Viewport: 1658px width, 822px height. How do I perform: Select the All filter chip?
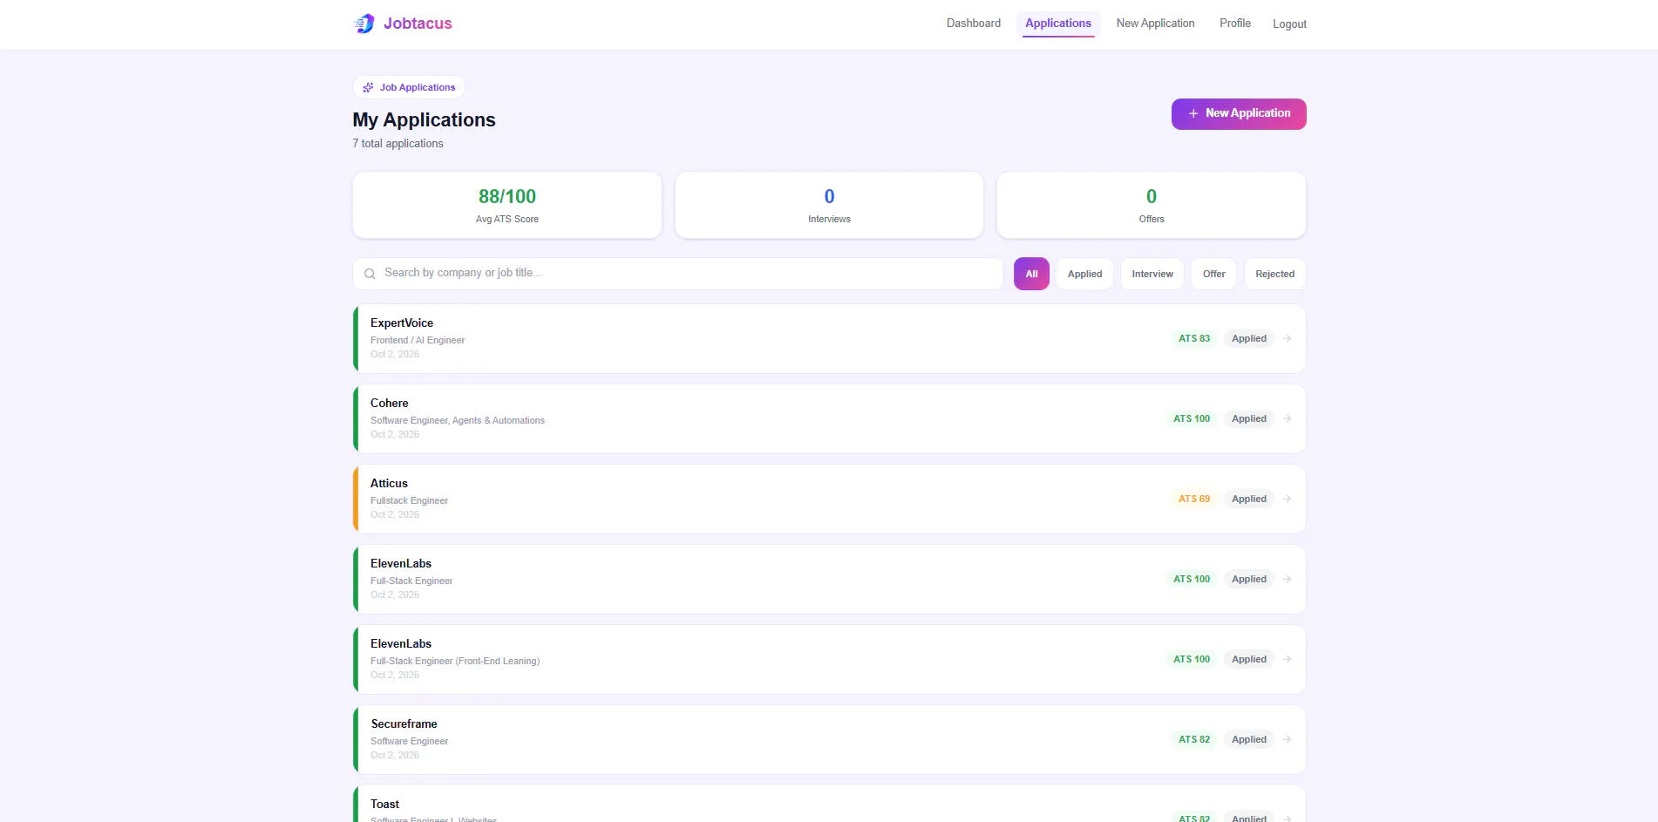point(1031,274)
